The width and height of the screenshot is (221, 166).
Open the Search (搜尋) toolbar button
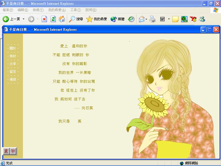tap(76, 19)
